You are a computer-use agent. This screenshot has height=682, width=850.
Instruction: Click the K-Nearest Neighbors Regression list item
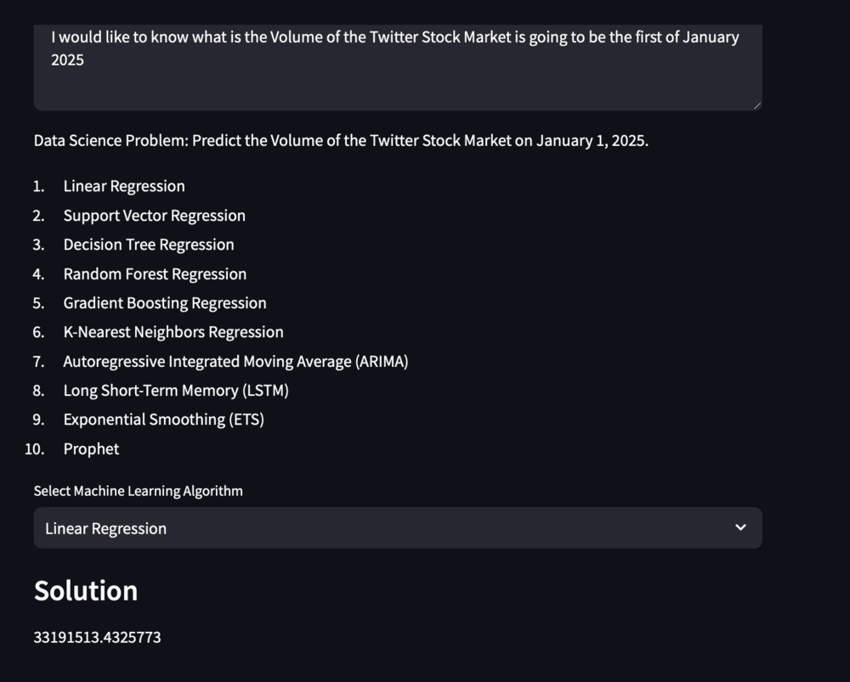pyautogui.click(x=173, y=332)
